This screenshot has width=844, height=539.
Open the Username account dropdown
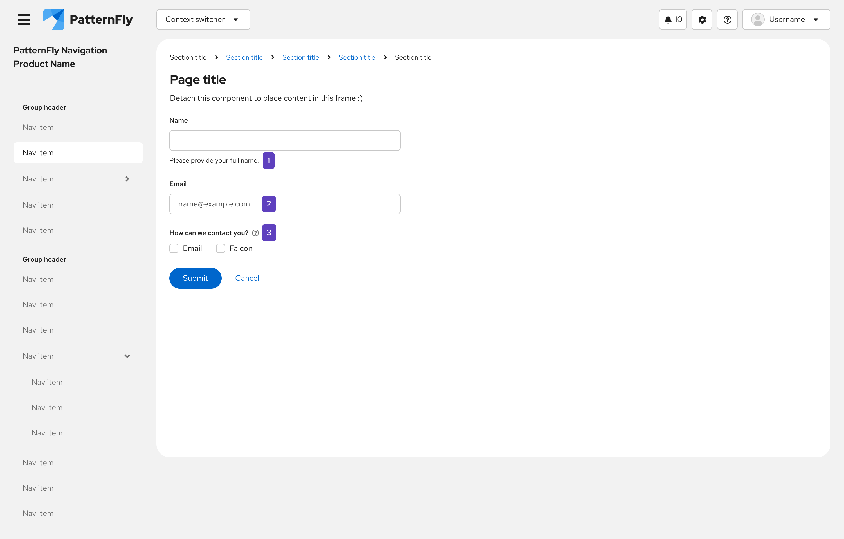(x=786, y=20)
